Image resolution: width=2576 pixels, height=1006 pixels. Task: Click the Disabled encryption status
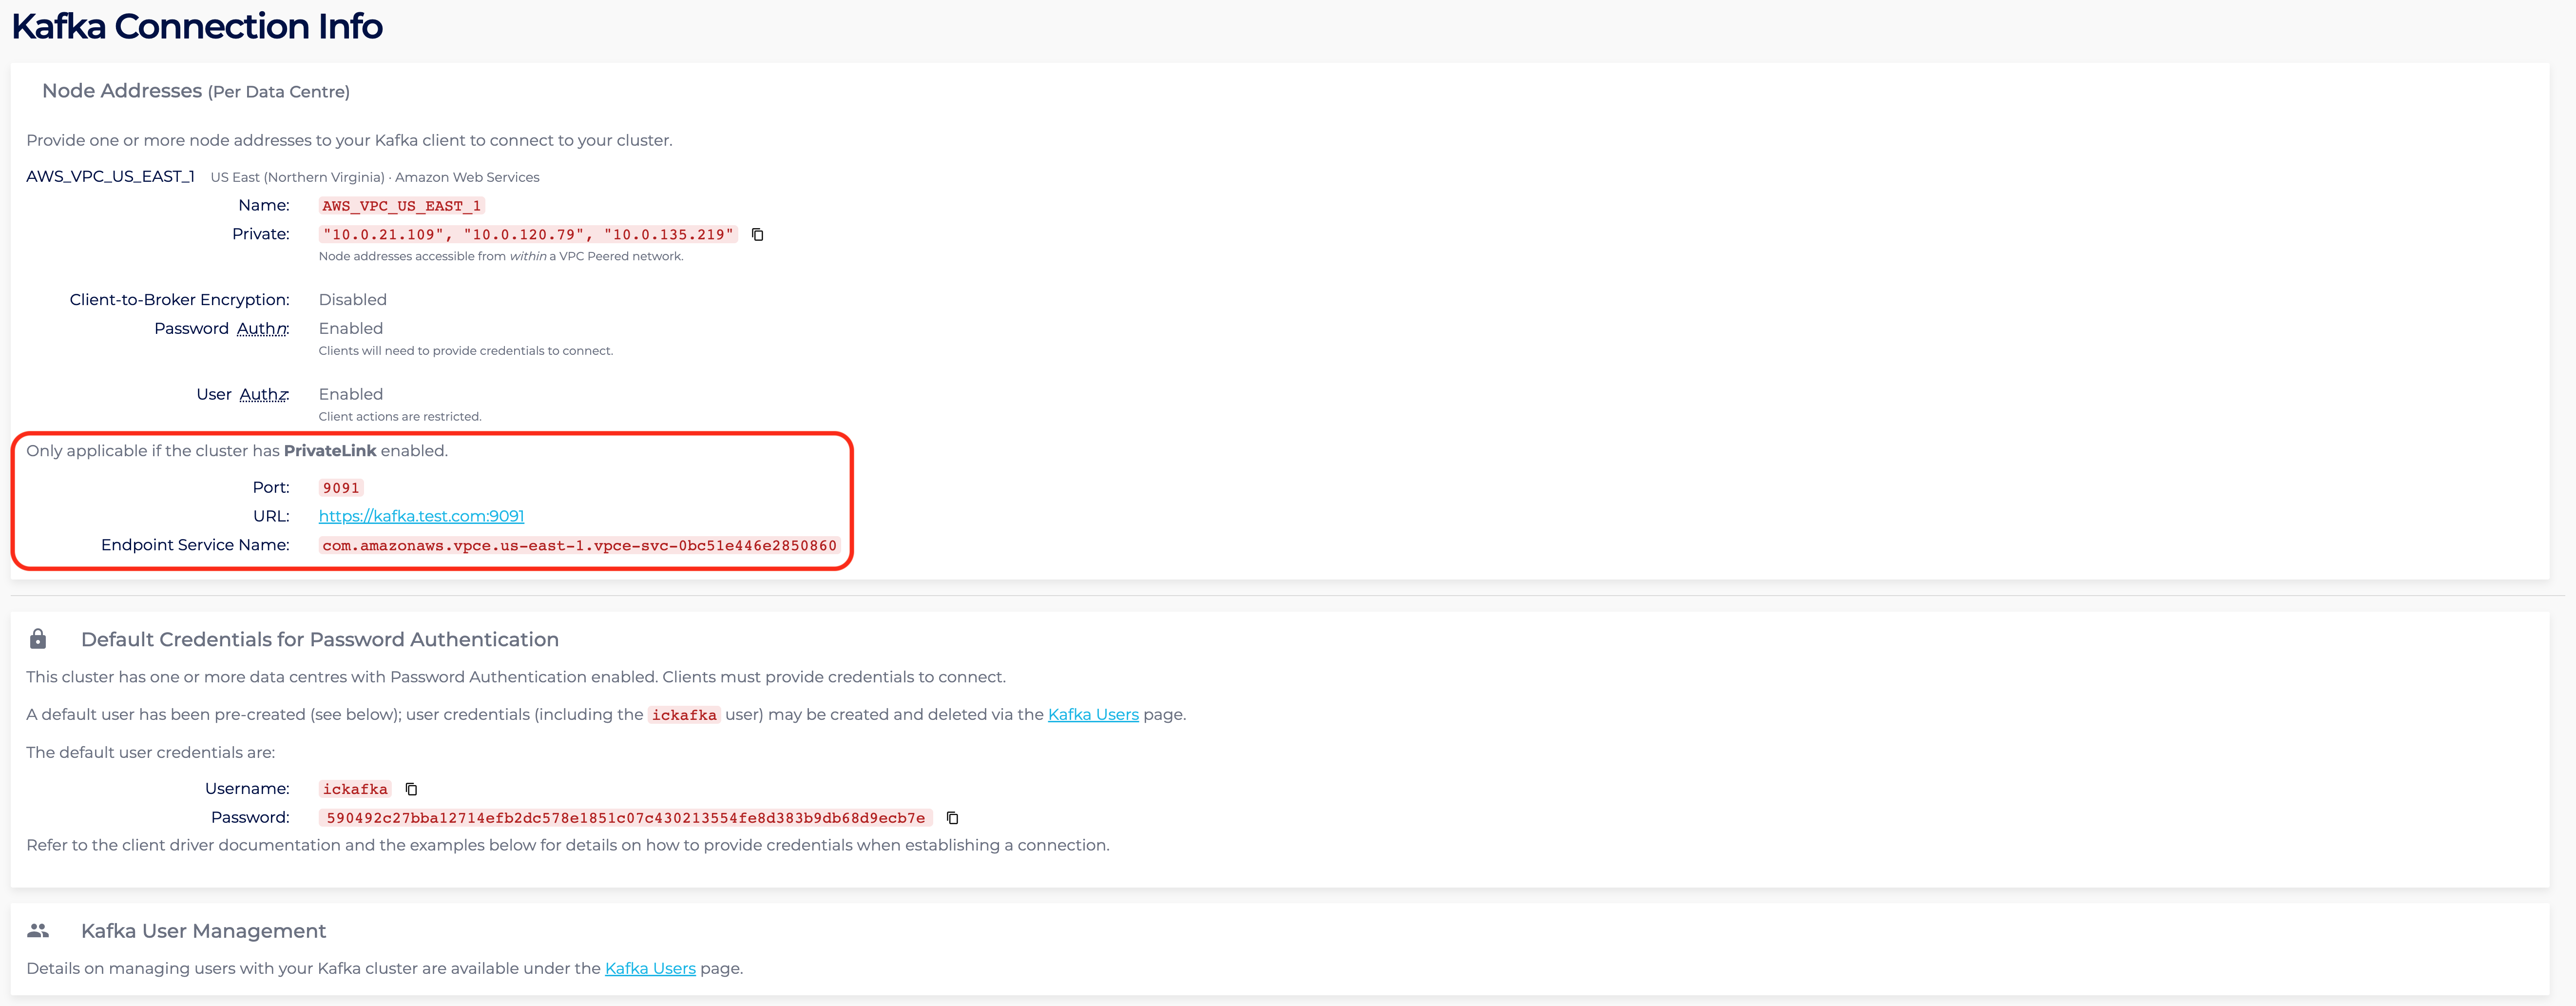click(x=353, y=300)
